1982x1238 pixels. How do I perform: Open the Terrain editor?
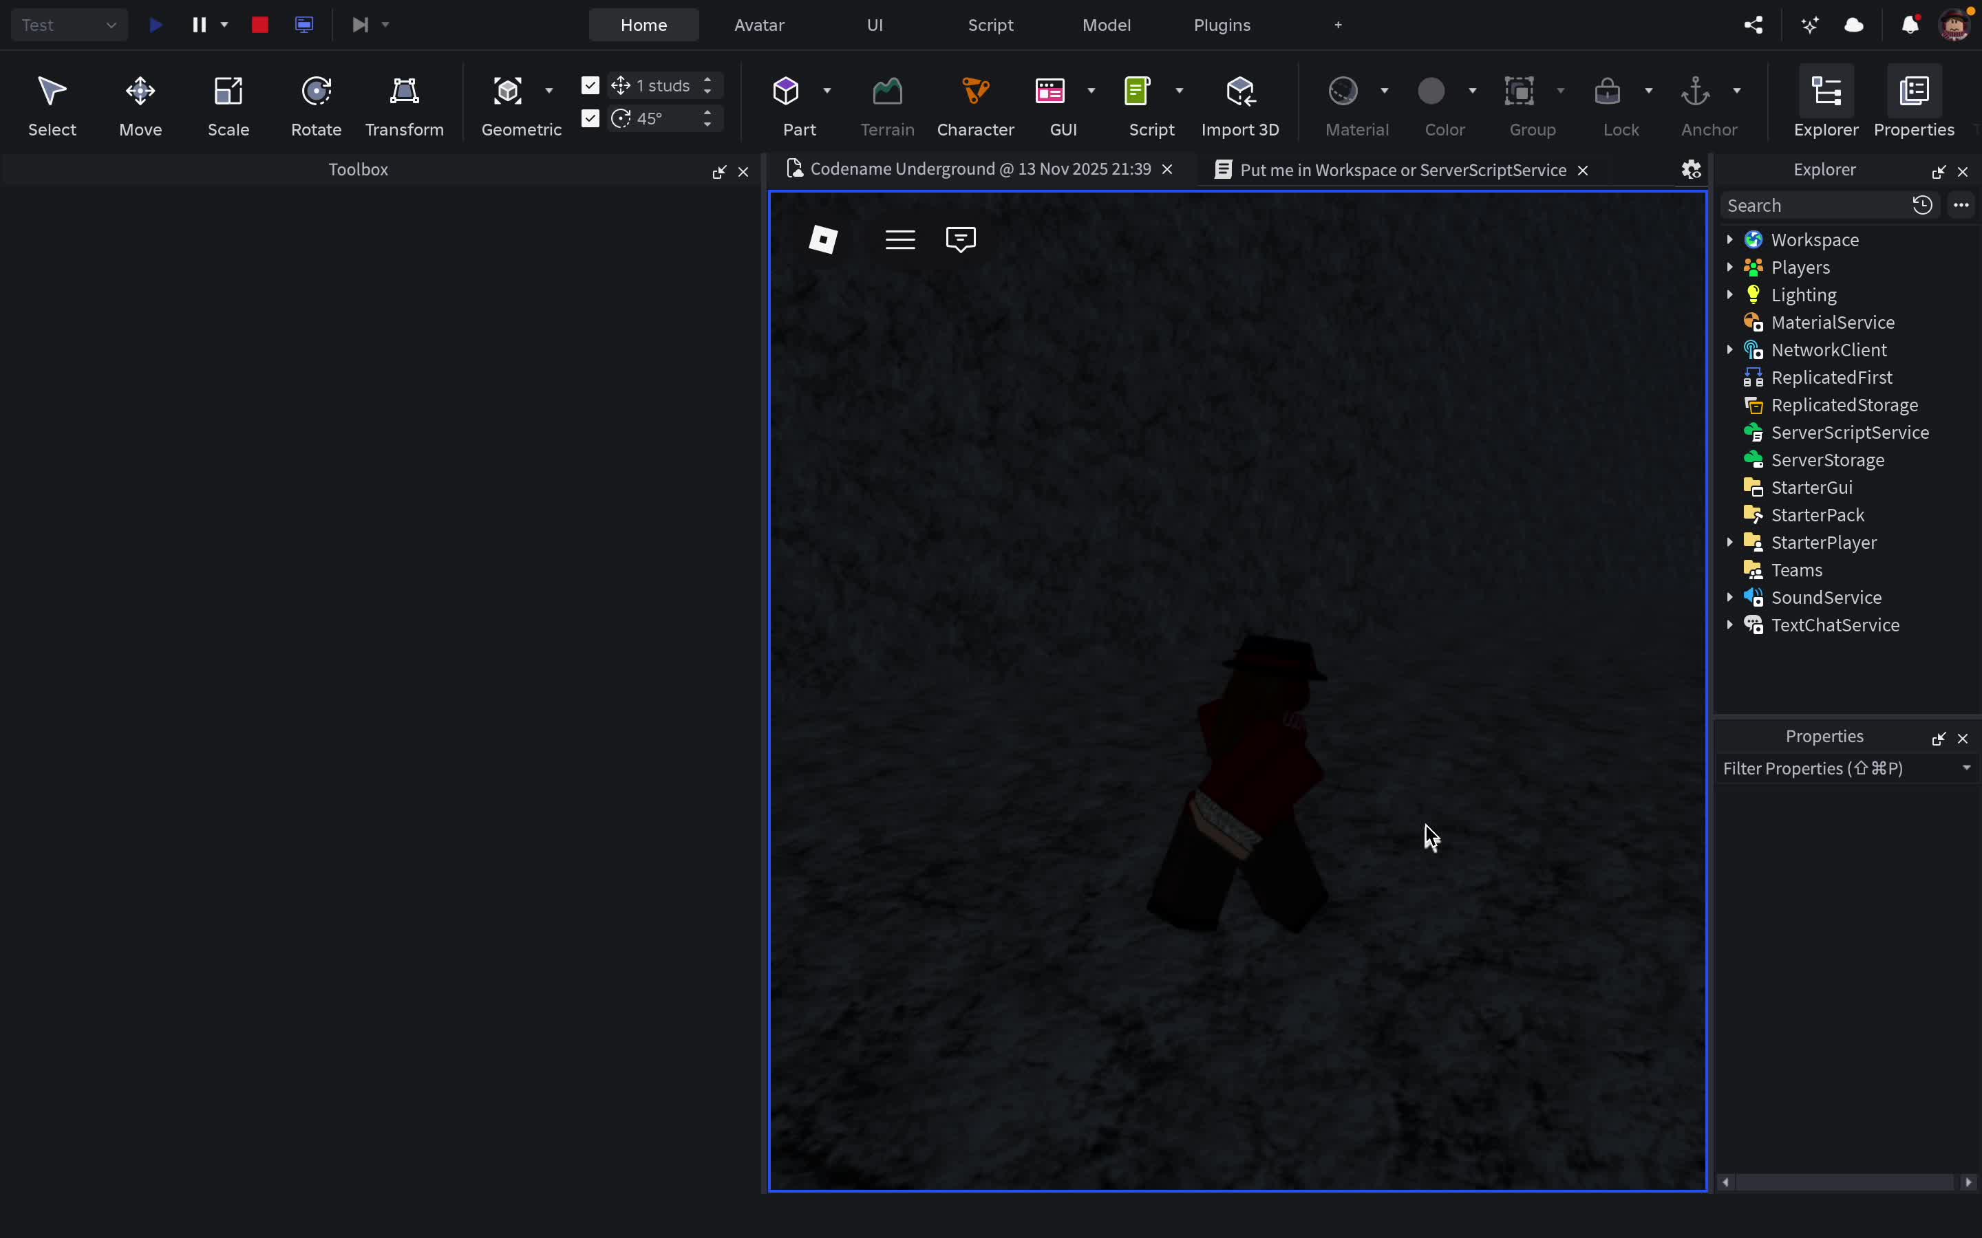pos(887,102)
